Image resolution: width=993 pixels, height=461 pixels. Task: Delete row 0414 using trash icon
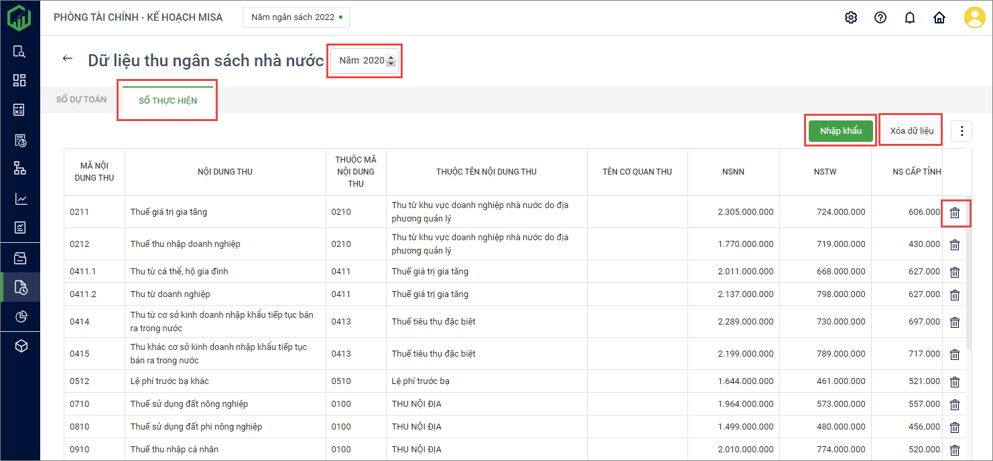click(x=955, y=322)
